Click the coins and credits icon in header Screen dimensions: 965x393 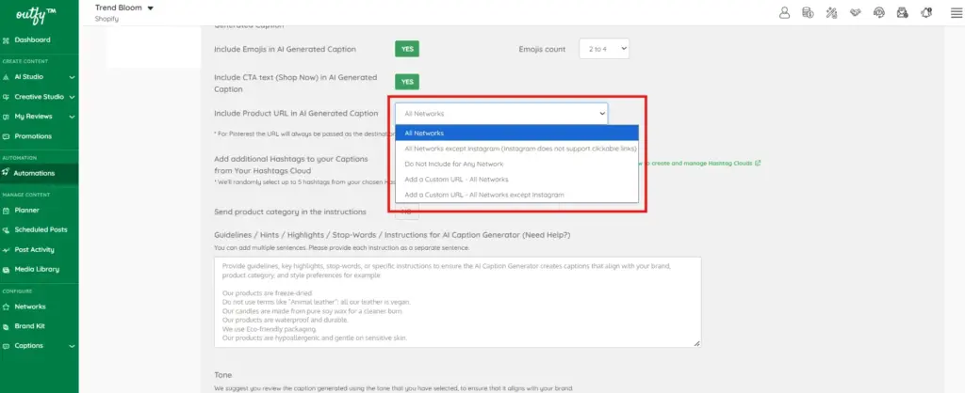[x=808, y=12]
